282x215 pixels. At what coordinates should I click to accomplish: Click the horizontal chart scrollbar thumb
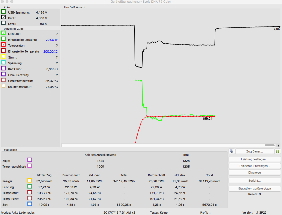[x=270, y=145]
